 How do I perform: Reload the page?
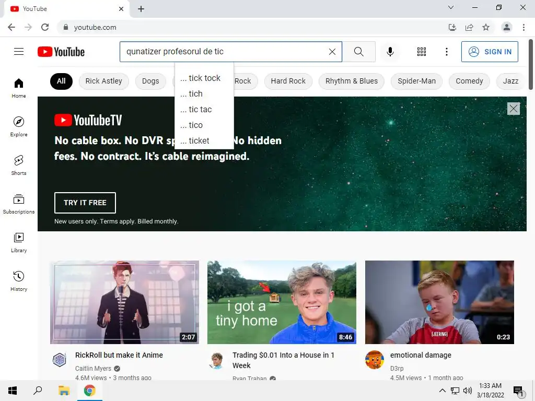45,27
